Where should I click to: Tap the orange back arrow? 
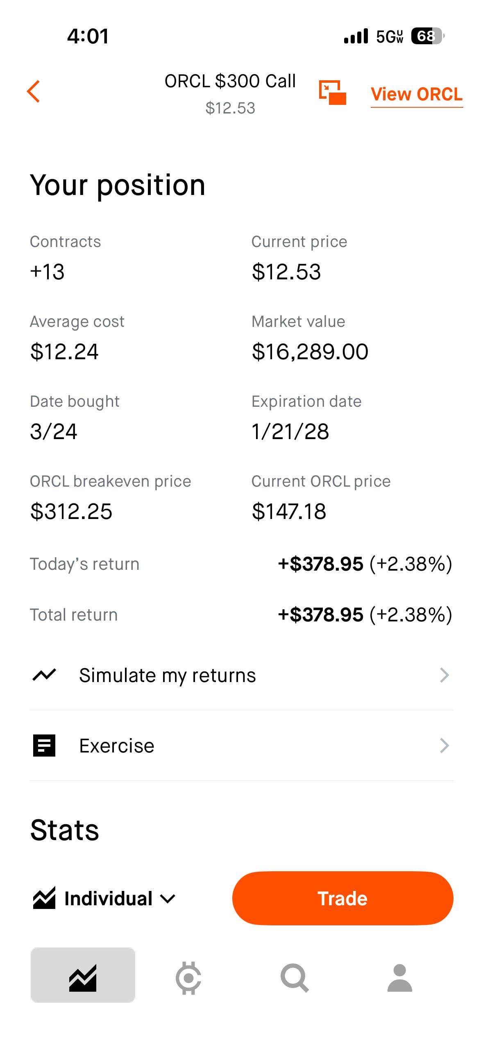point(34,91)
